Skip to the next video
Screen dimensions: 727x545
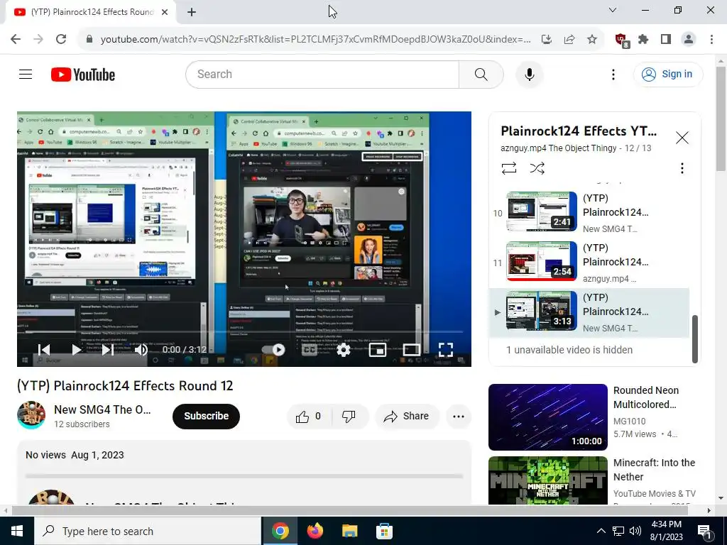click(x=108, y=349)
